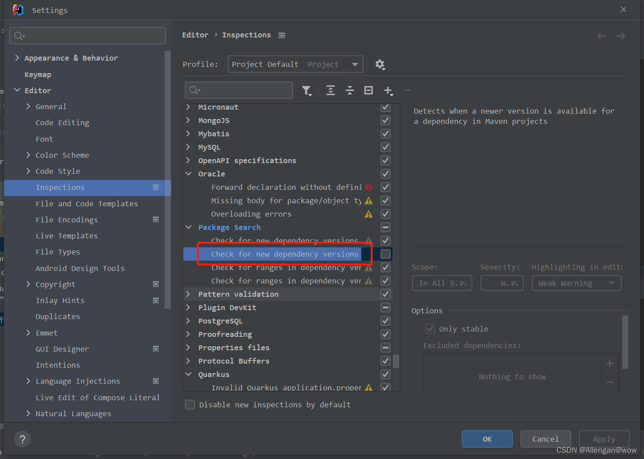Toggle the Package Search group checkbox
Screen dimensions: 644x459
point(386,227)
